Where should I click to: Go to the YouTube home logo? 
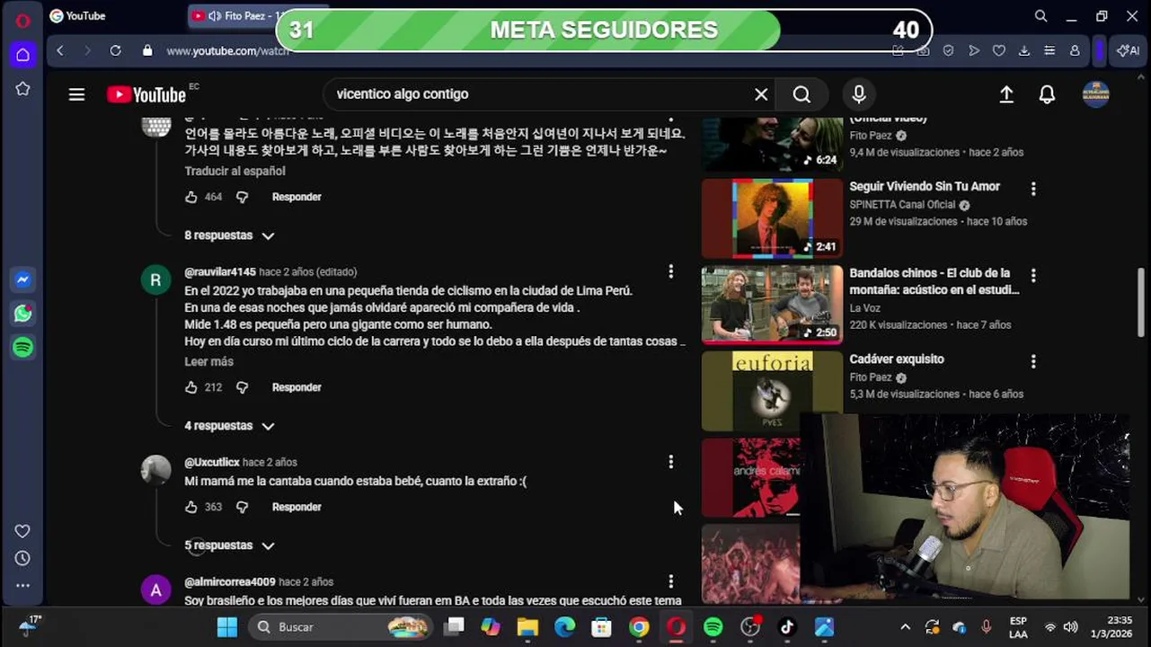tap(147, 94)
